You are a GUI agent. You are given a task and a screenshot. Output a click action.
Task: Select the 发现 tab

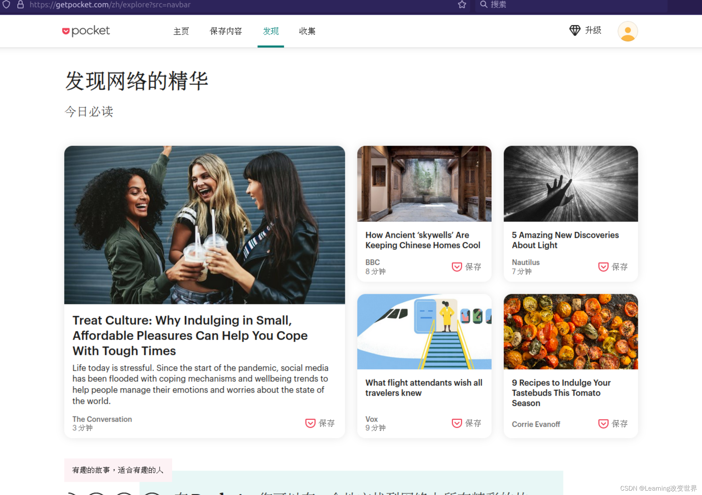[x=271, y=31]
